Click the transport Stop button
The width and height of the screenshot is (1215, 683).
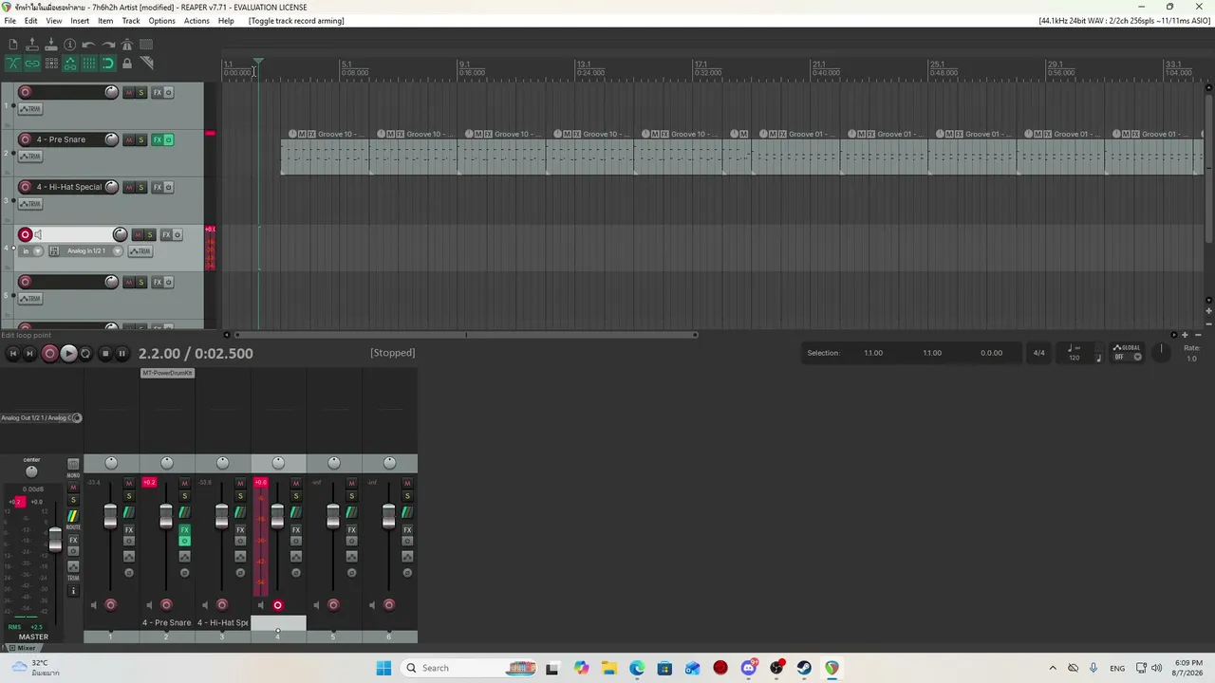[x=104, y=353]
